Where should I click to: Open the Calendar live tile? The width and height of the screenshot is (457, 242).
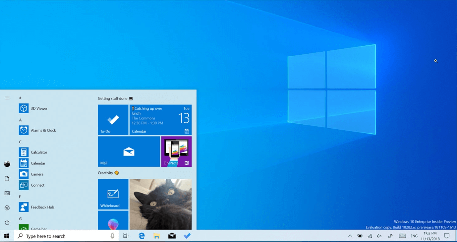[160, 120]
